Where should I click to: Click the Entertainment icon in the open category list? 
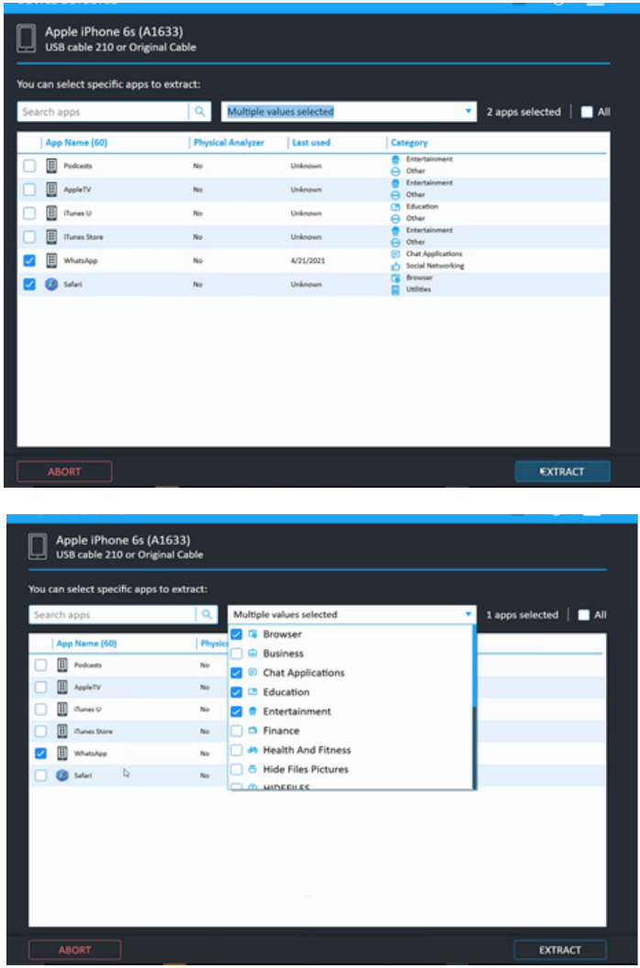253,711
